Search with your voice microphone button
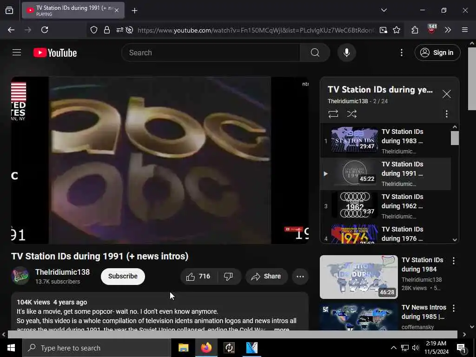Screen dimensions: 476x357 [x=347, y=53]
